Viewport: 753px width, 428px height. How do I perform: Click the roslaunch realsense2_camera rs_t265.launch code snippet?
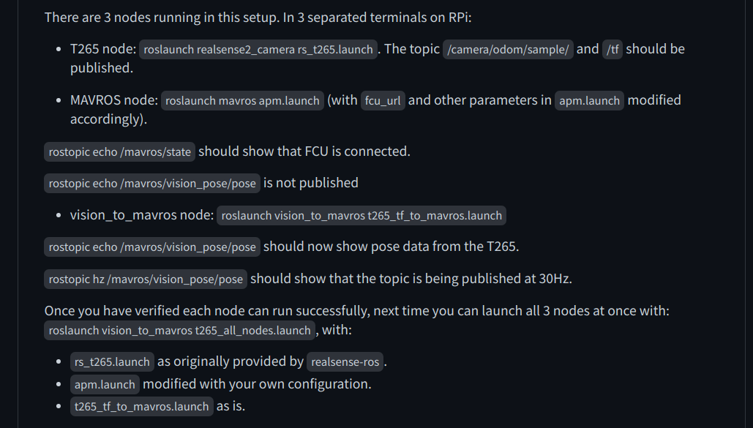pos(258,50)
